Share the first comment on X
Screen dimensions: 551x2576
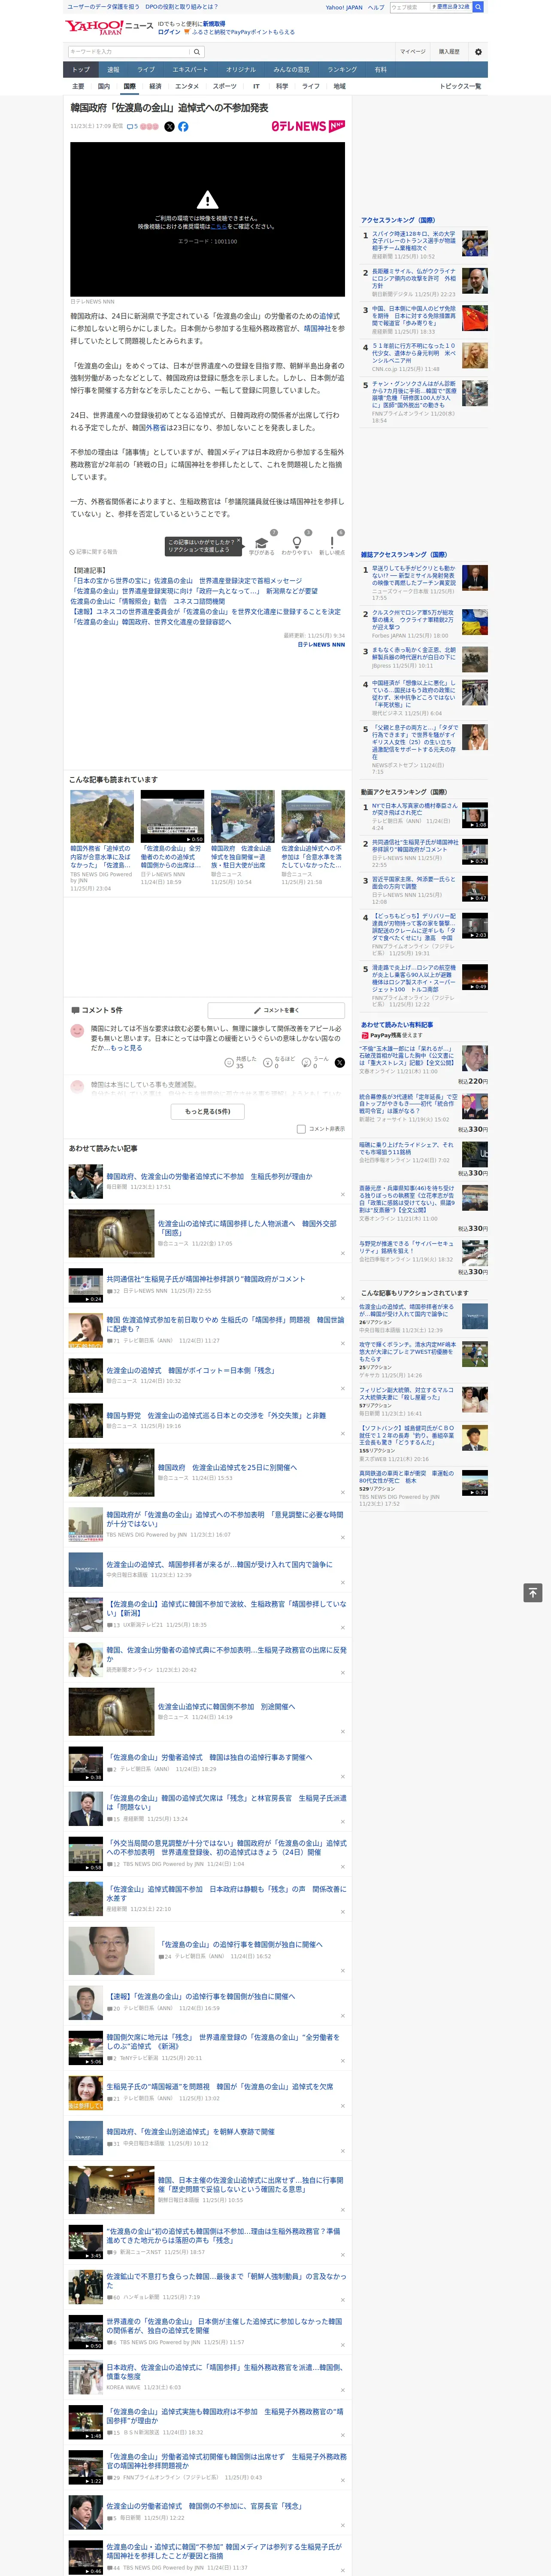click(339, 1062)
